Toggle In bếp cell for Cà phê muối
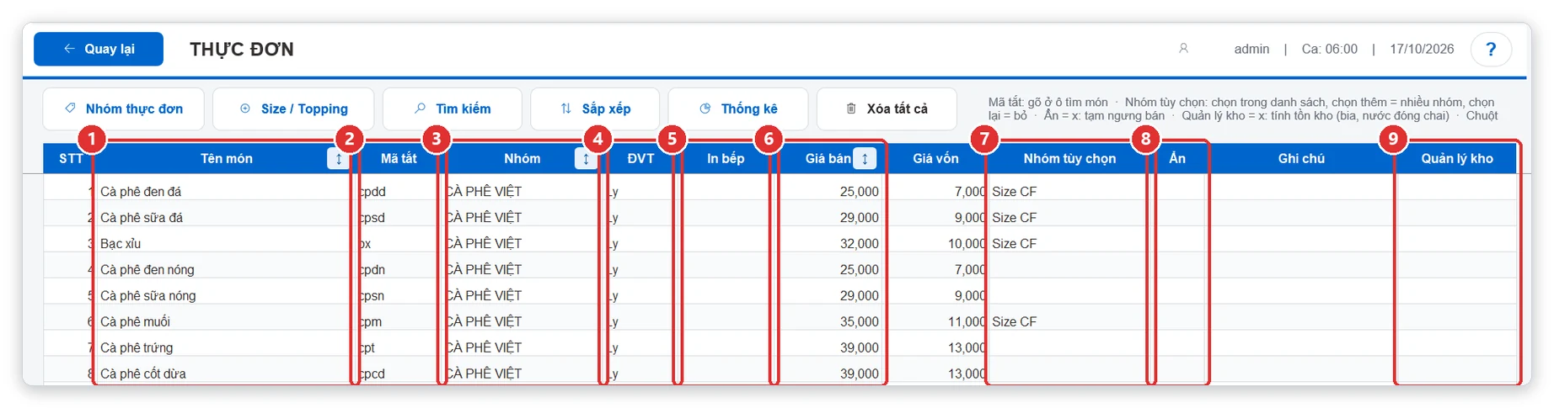1554x408 pixels. [726, 321]
